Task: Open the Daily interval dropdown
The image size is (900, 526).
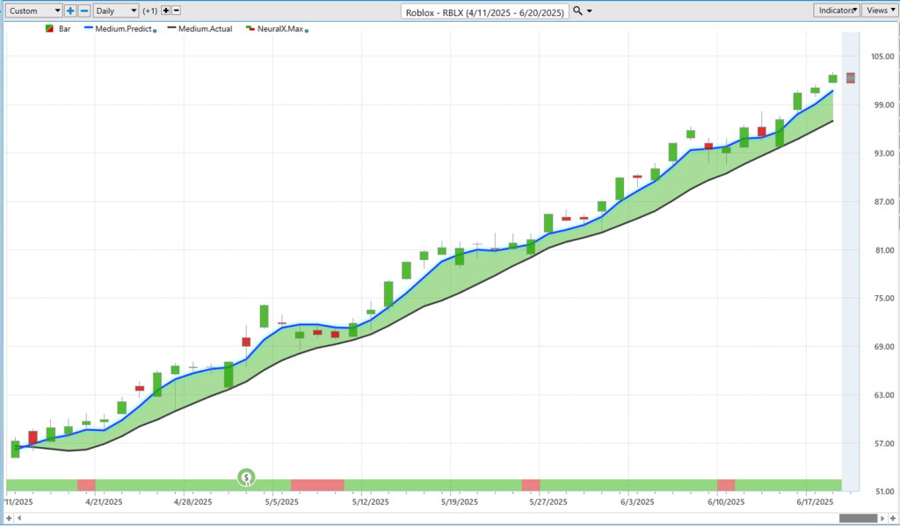Action: (x=116, y=11)
